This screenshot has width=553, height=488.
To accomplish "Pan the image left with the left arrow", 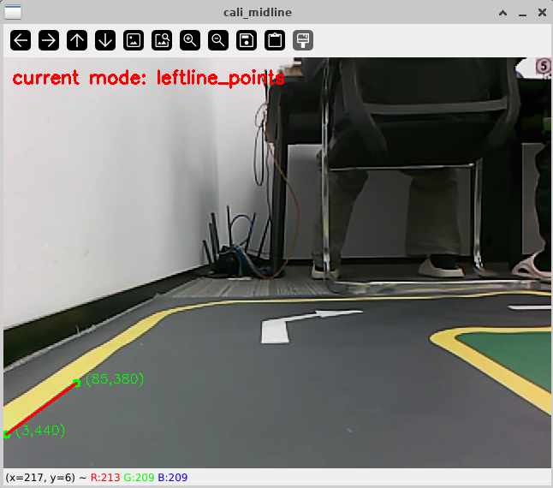I will pyautogui.click(x=21, y=40).
